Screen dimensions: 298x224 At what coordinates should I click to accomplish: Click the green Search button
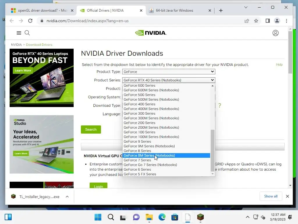pos(91,129)
